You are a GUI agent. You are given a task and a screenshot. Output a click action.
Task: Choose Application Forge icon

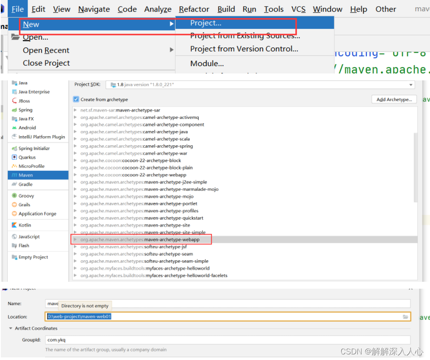coord(14,213)
